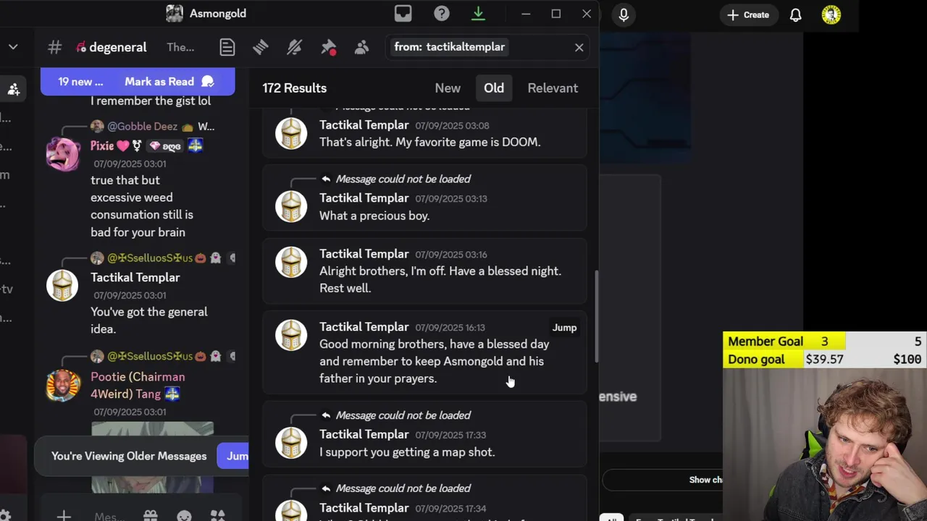Sort results by Relevant
The image size is (927, 521).
click(x=553, y=88)
